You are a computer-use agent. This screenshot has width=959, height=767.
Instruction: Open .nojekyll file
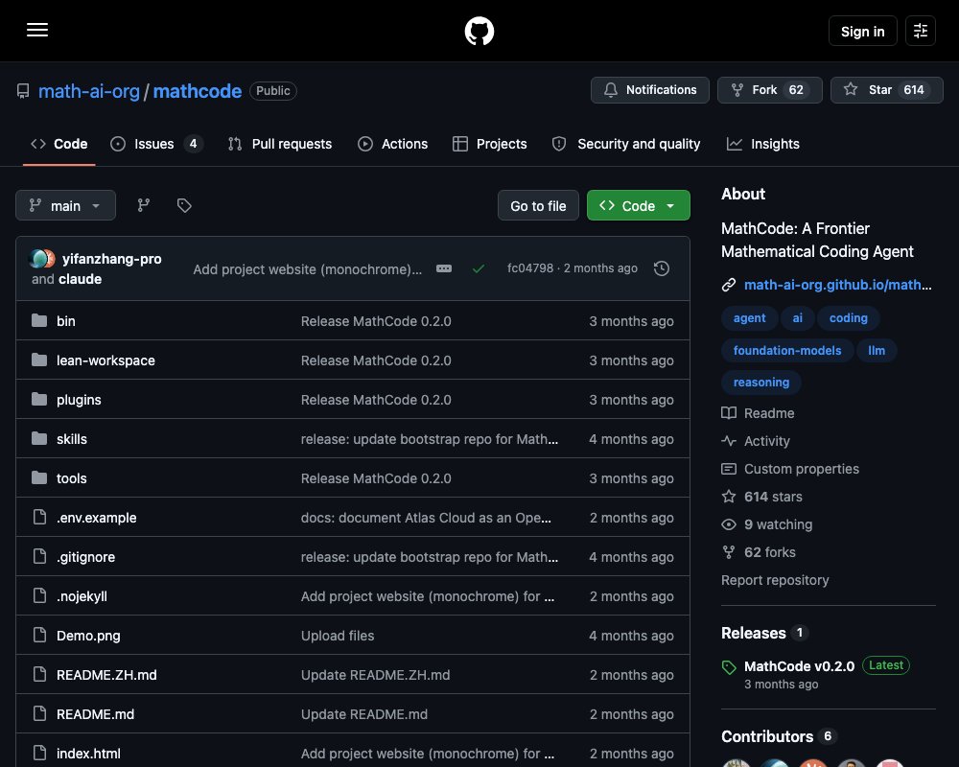[x=82, y=596]
